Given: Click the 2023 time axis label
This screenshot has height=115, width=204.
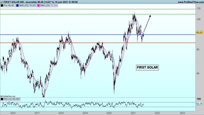Looking at the screenshot, I should pos(182,113).
